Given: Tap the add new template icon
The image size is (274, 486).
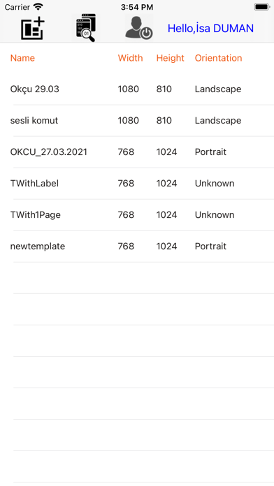Looking at the screenshot, I should 33,29.
